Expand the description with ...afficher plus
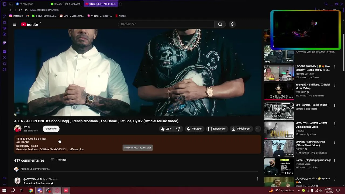345x194 pixels. 76,150
